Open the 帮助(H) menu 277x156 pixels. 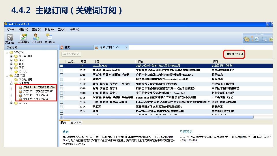[x=75, y=29]
